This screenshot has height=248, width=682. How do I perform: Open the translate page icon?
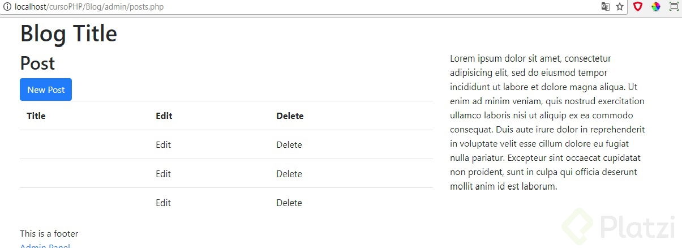(606, 7)
